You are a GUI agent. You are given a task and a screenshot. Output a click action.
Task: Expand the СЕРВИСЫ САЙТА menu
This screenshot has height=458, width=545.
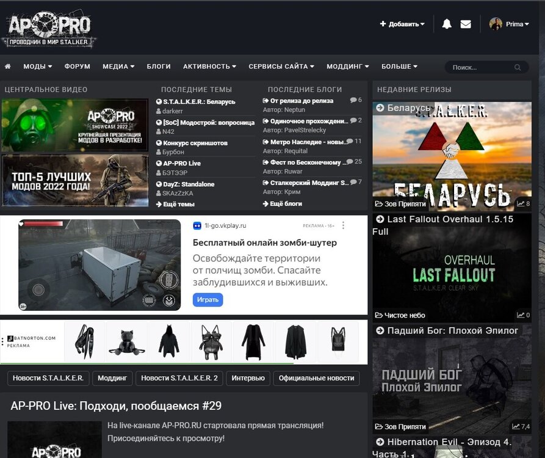coord(281,66)
